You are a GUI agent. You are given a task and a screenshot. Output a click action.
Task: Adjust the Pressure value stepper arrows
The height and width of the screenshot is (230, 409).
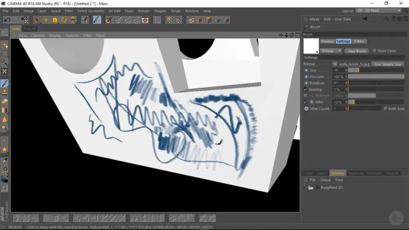346,77
